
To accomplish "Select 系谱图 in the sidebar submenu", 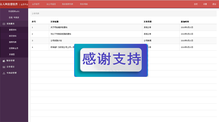I will (12, 54).
